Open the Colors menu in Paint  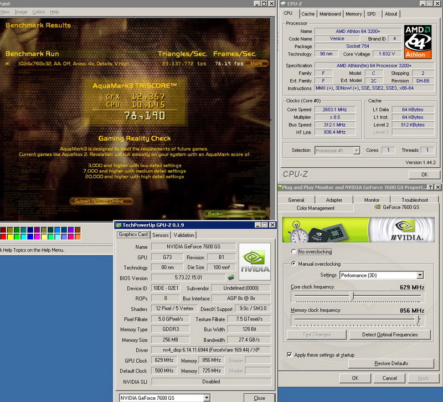[x=38, y=12]
